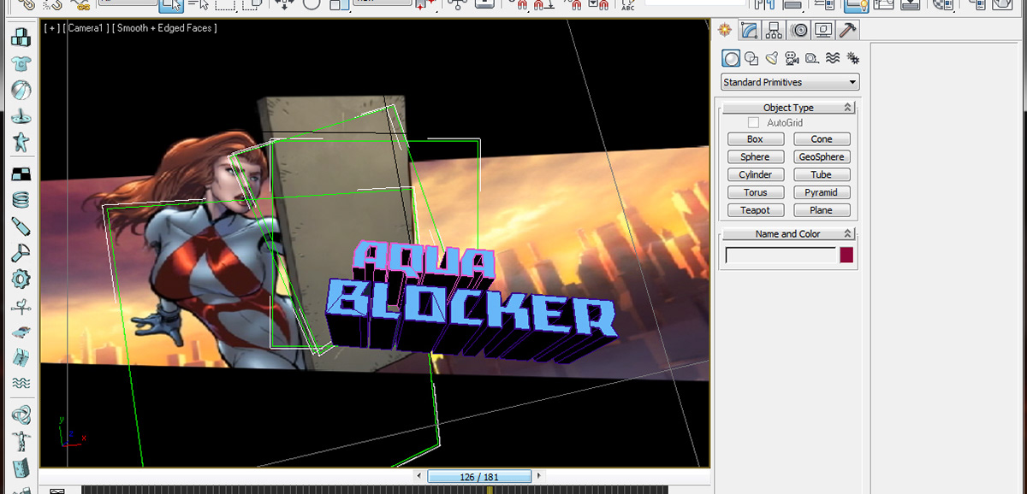Viewport: 1027px width, 494px height.
Task: Click the Named Selection Sets field
Action: click(693, 3)
